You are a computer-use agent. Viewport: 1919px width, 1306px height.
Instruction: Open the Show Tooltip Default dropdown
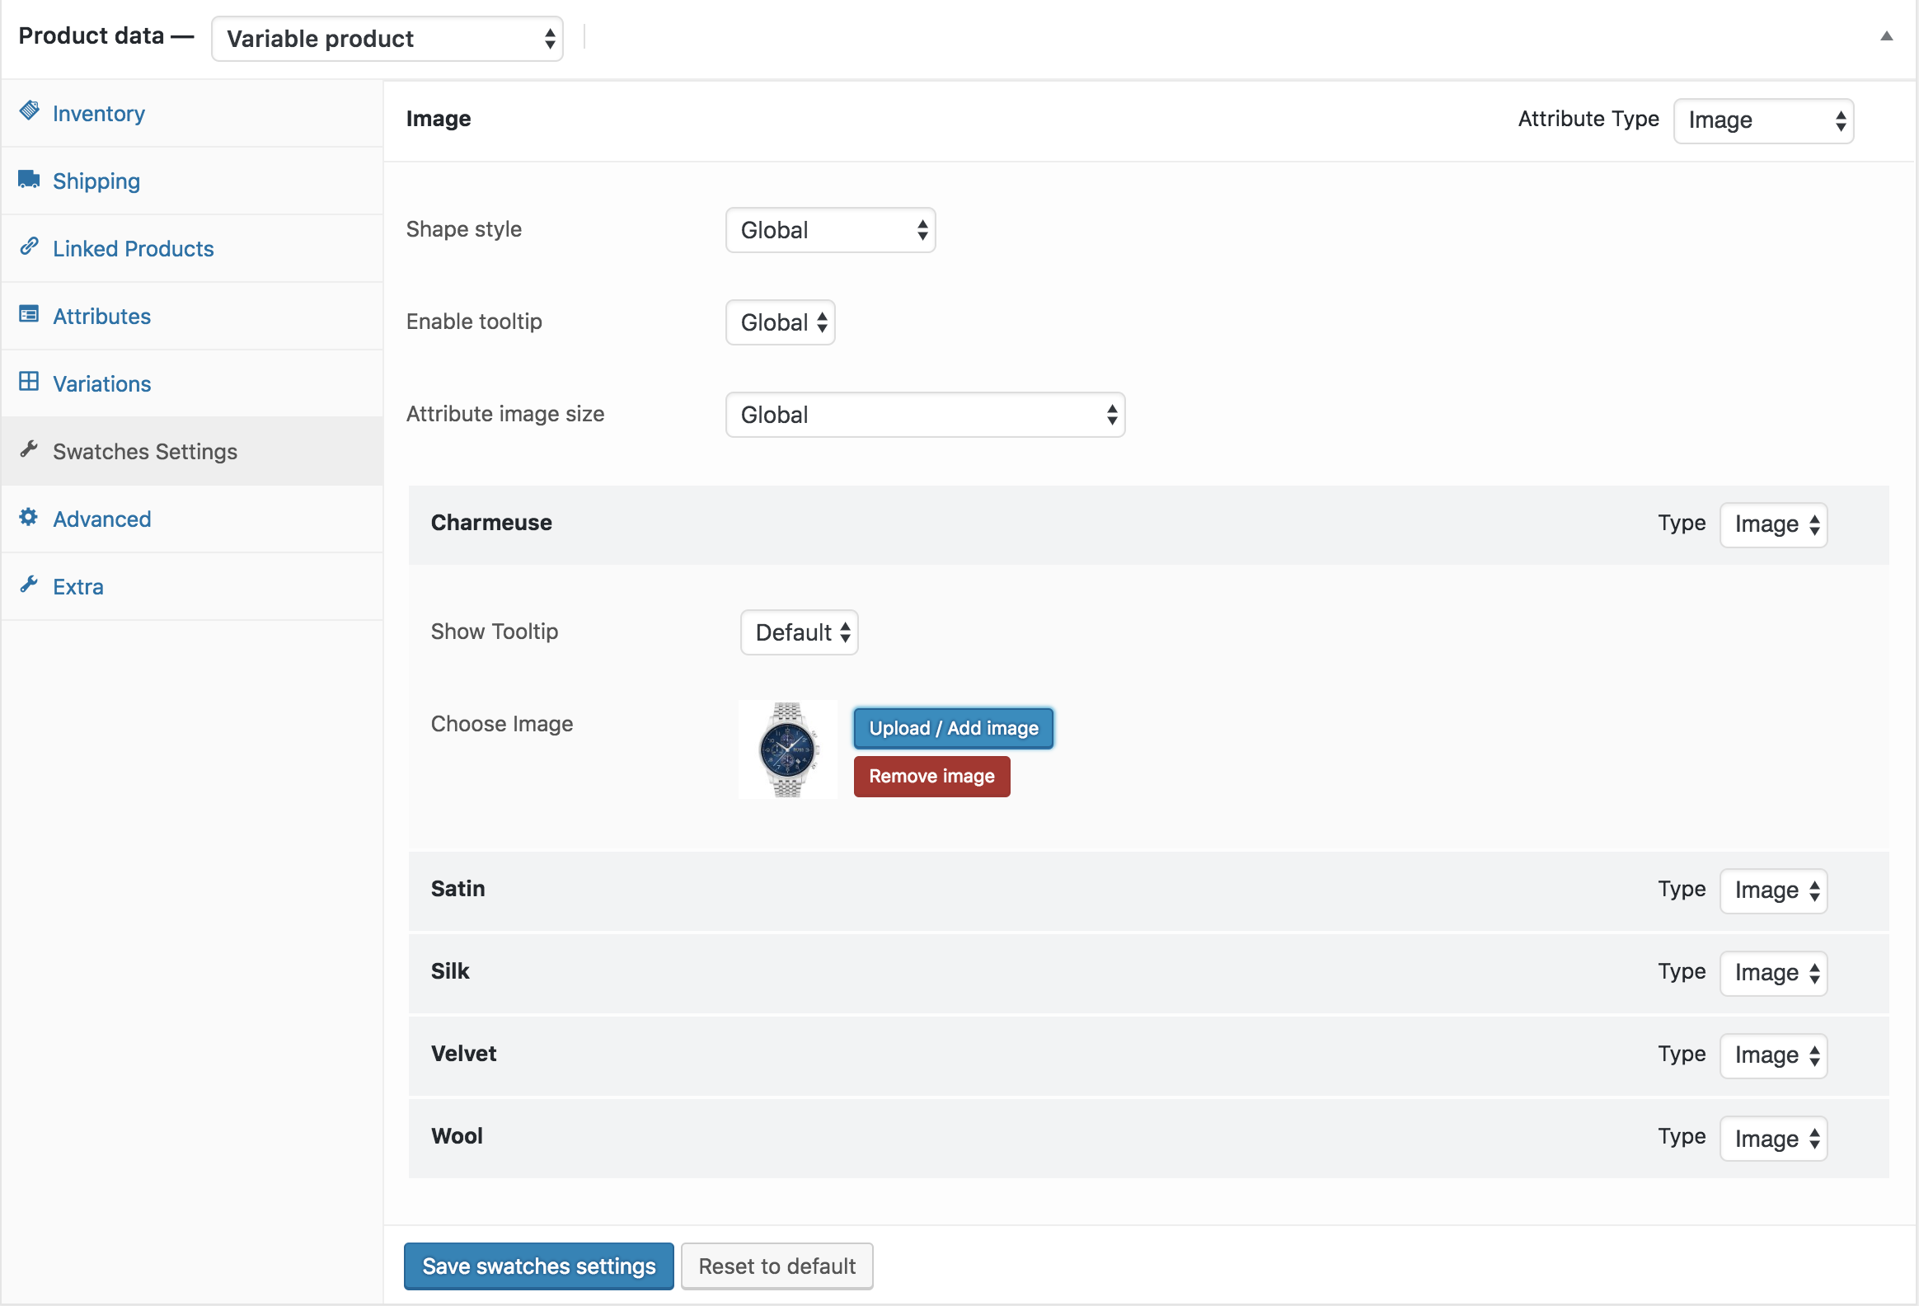(x=800, y=632)
